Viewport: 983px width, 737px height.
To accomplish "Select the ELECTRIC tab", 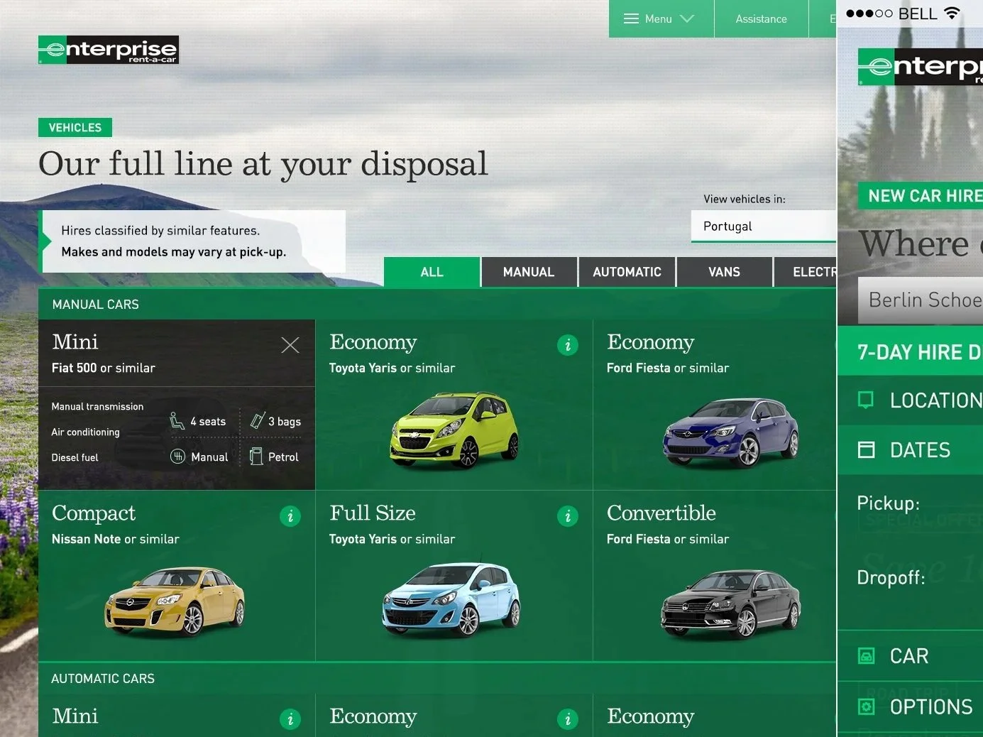I will (x=806, y=272).
